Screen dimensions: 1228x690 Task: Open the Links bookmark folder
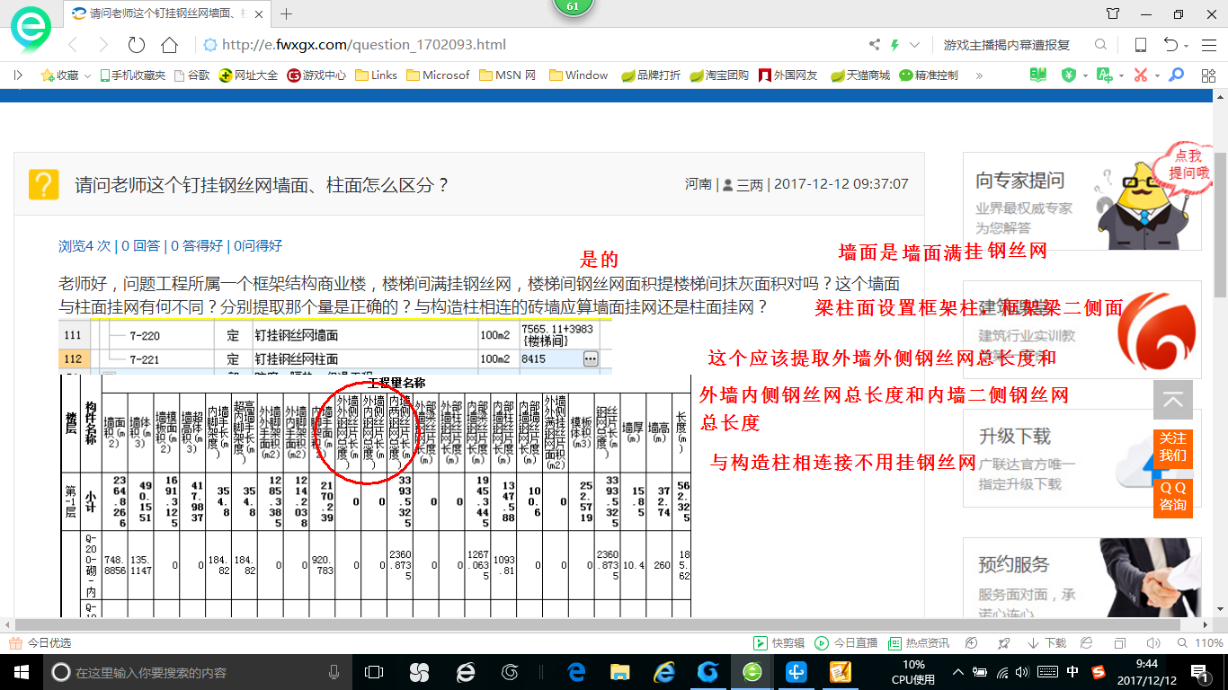(376, 75)
